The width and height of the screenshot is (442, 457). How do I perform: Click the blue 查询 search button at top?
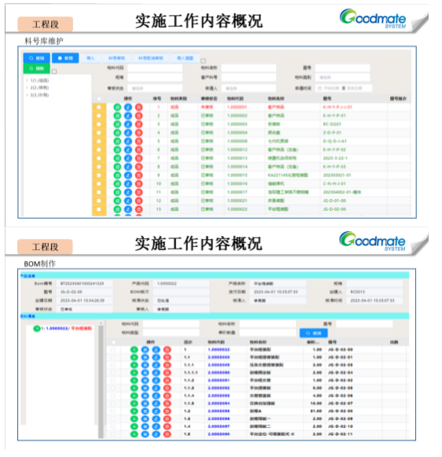[37, 58]
